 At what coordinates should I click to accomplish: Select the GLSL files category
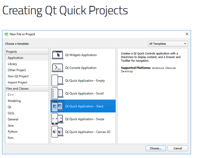pos(27,113)
